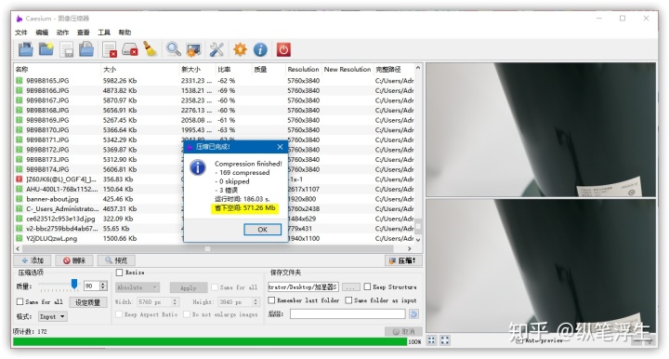Click the 质量 quality slider handle

click(x=74, y=285)
